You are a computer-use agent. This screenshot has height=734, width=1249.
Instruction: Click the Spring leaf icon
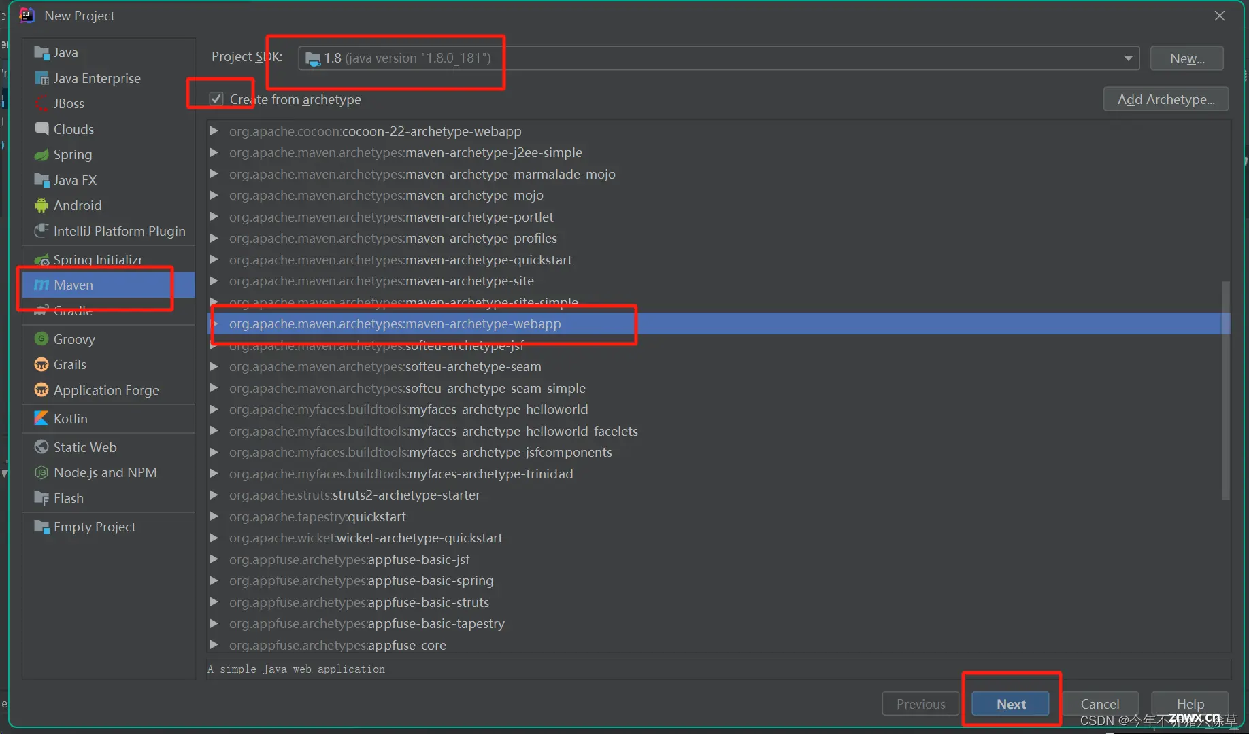(x=41, y=155)
